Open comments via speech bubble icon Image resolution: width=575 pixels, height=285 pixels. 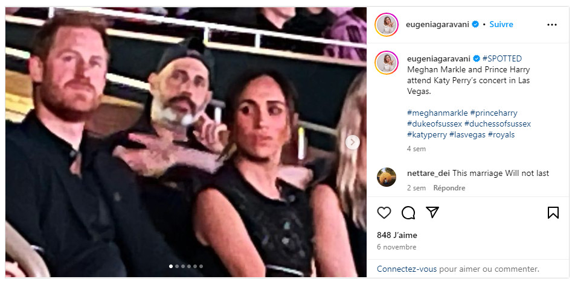pyautogui.click(x=408, y=213)
